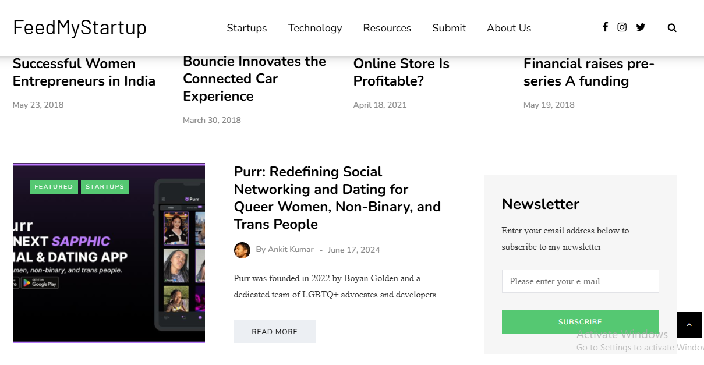The height and width of the screenshot is (365, 704).
Task: Open the Instagram social icon
Action: 622,27
